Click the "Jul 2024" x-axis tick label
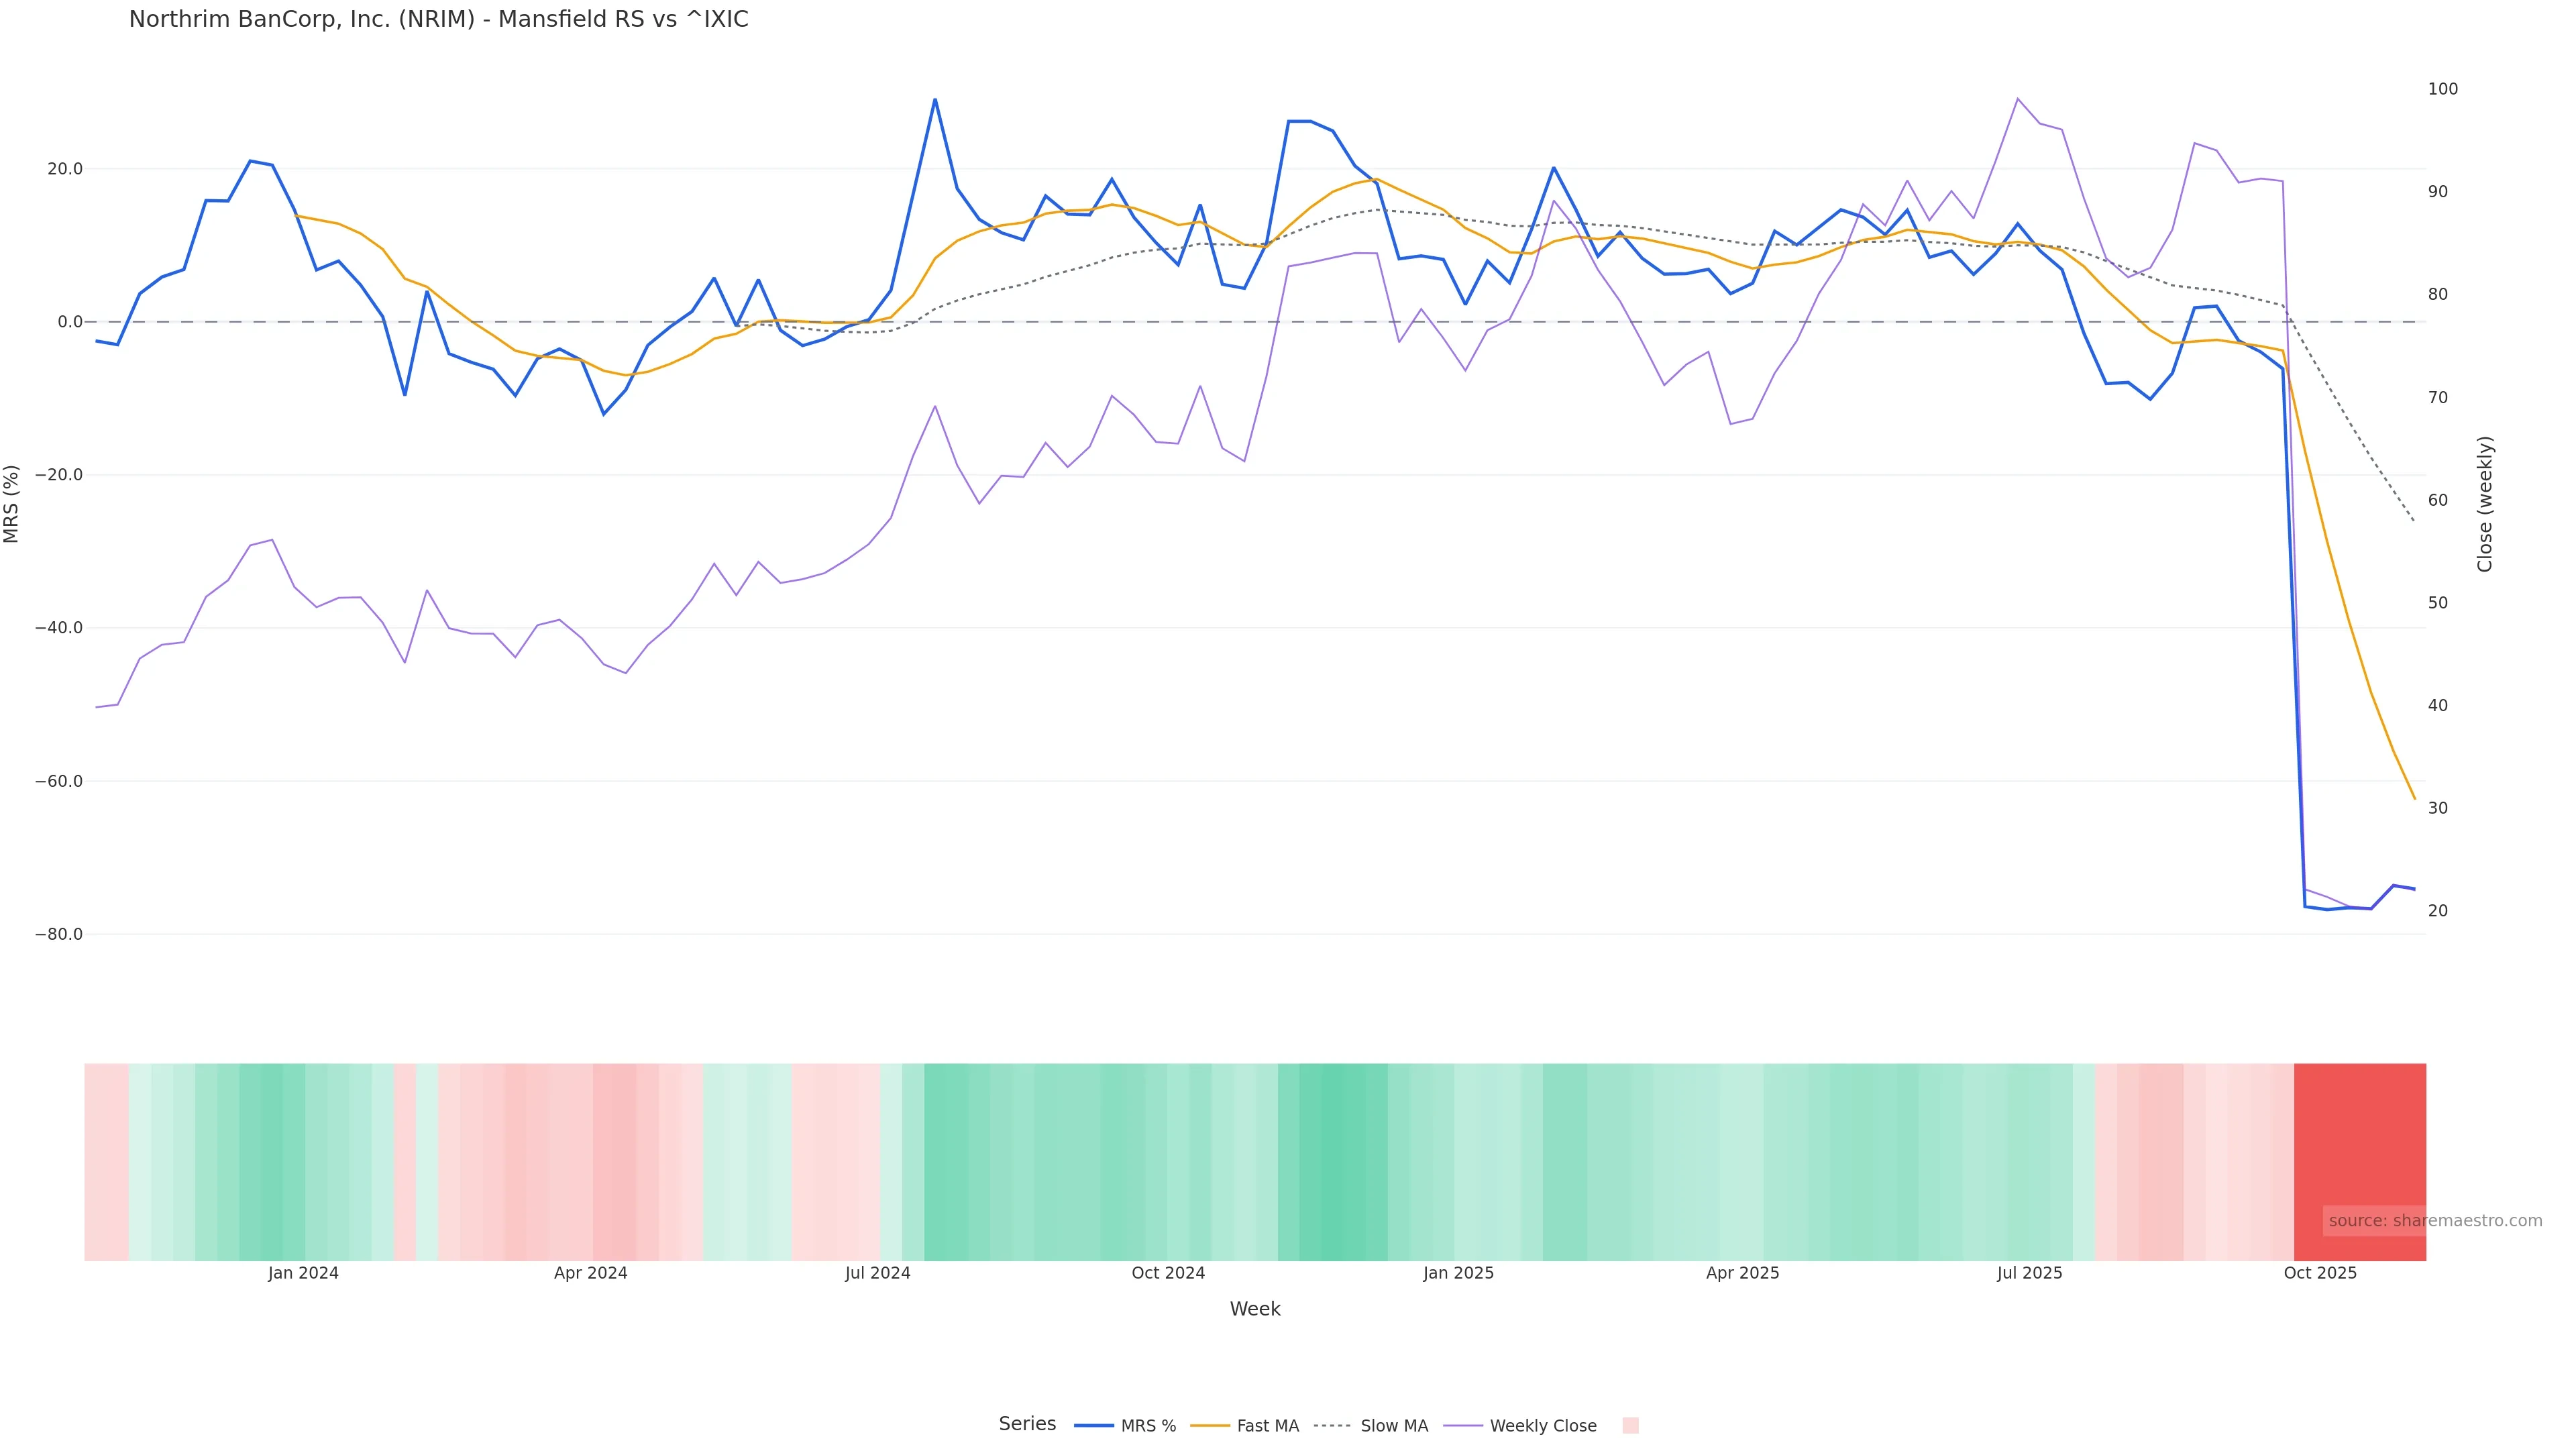Image resolution: width=2576 pixels, height=1449 pixels. point(877,1273)
